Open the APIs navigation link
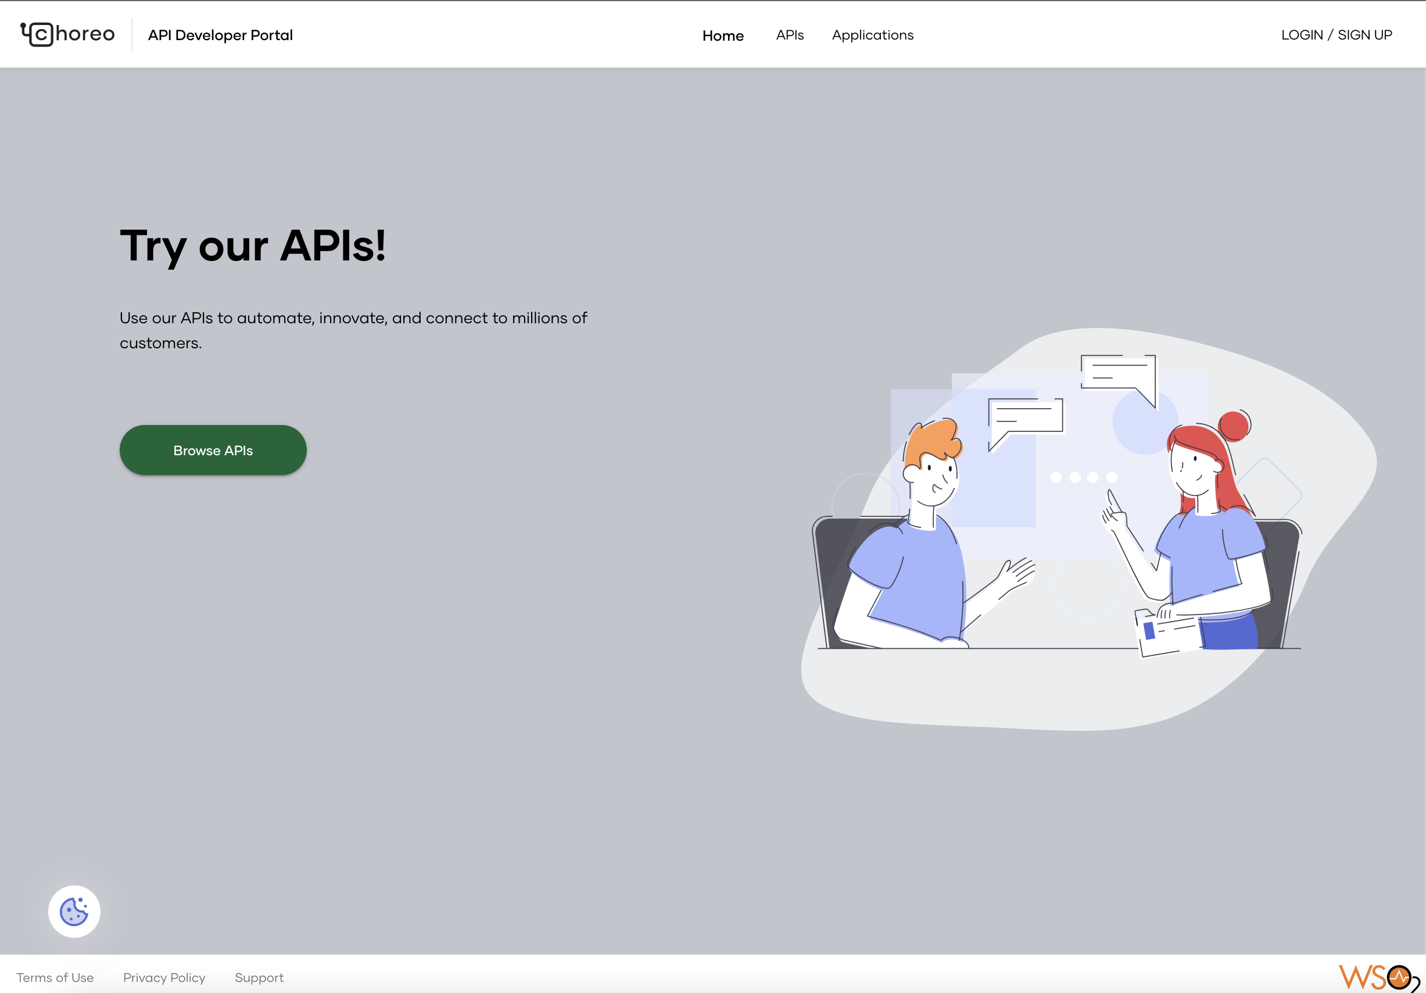Viewport: 1426px width, 993px height. (x=789, y=35)
